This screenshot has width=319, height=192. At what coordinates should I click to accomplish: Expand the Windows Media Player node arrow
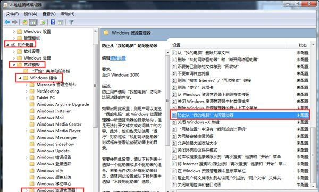27,131
